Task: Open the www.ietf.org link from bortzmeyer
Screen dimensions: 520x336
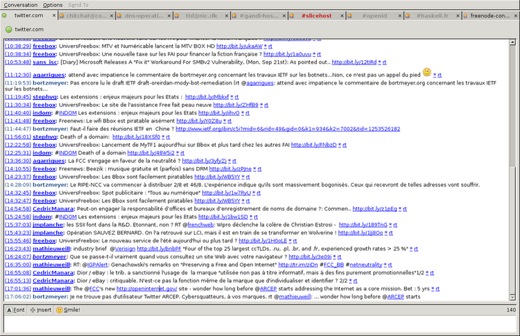Action: coord(288,129)
